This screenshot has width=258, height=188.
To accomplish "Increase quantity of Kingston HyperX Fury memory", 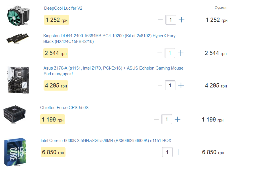I will pos(181,53).
